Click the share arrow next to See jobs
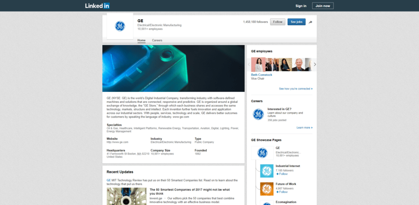 tap(311, 22)
